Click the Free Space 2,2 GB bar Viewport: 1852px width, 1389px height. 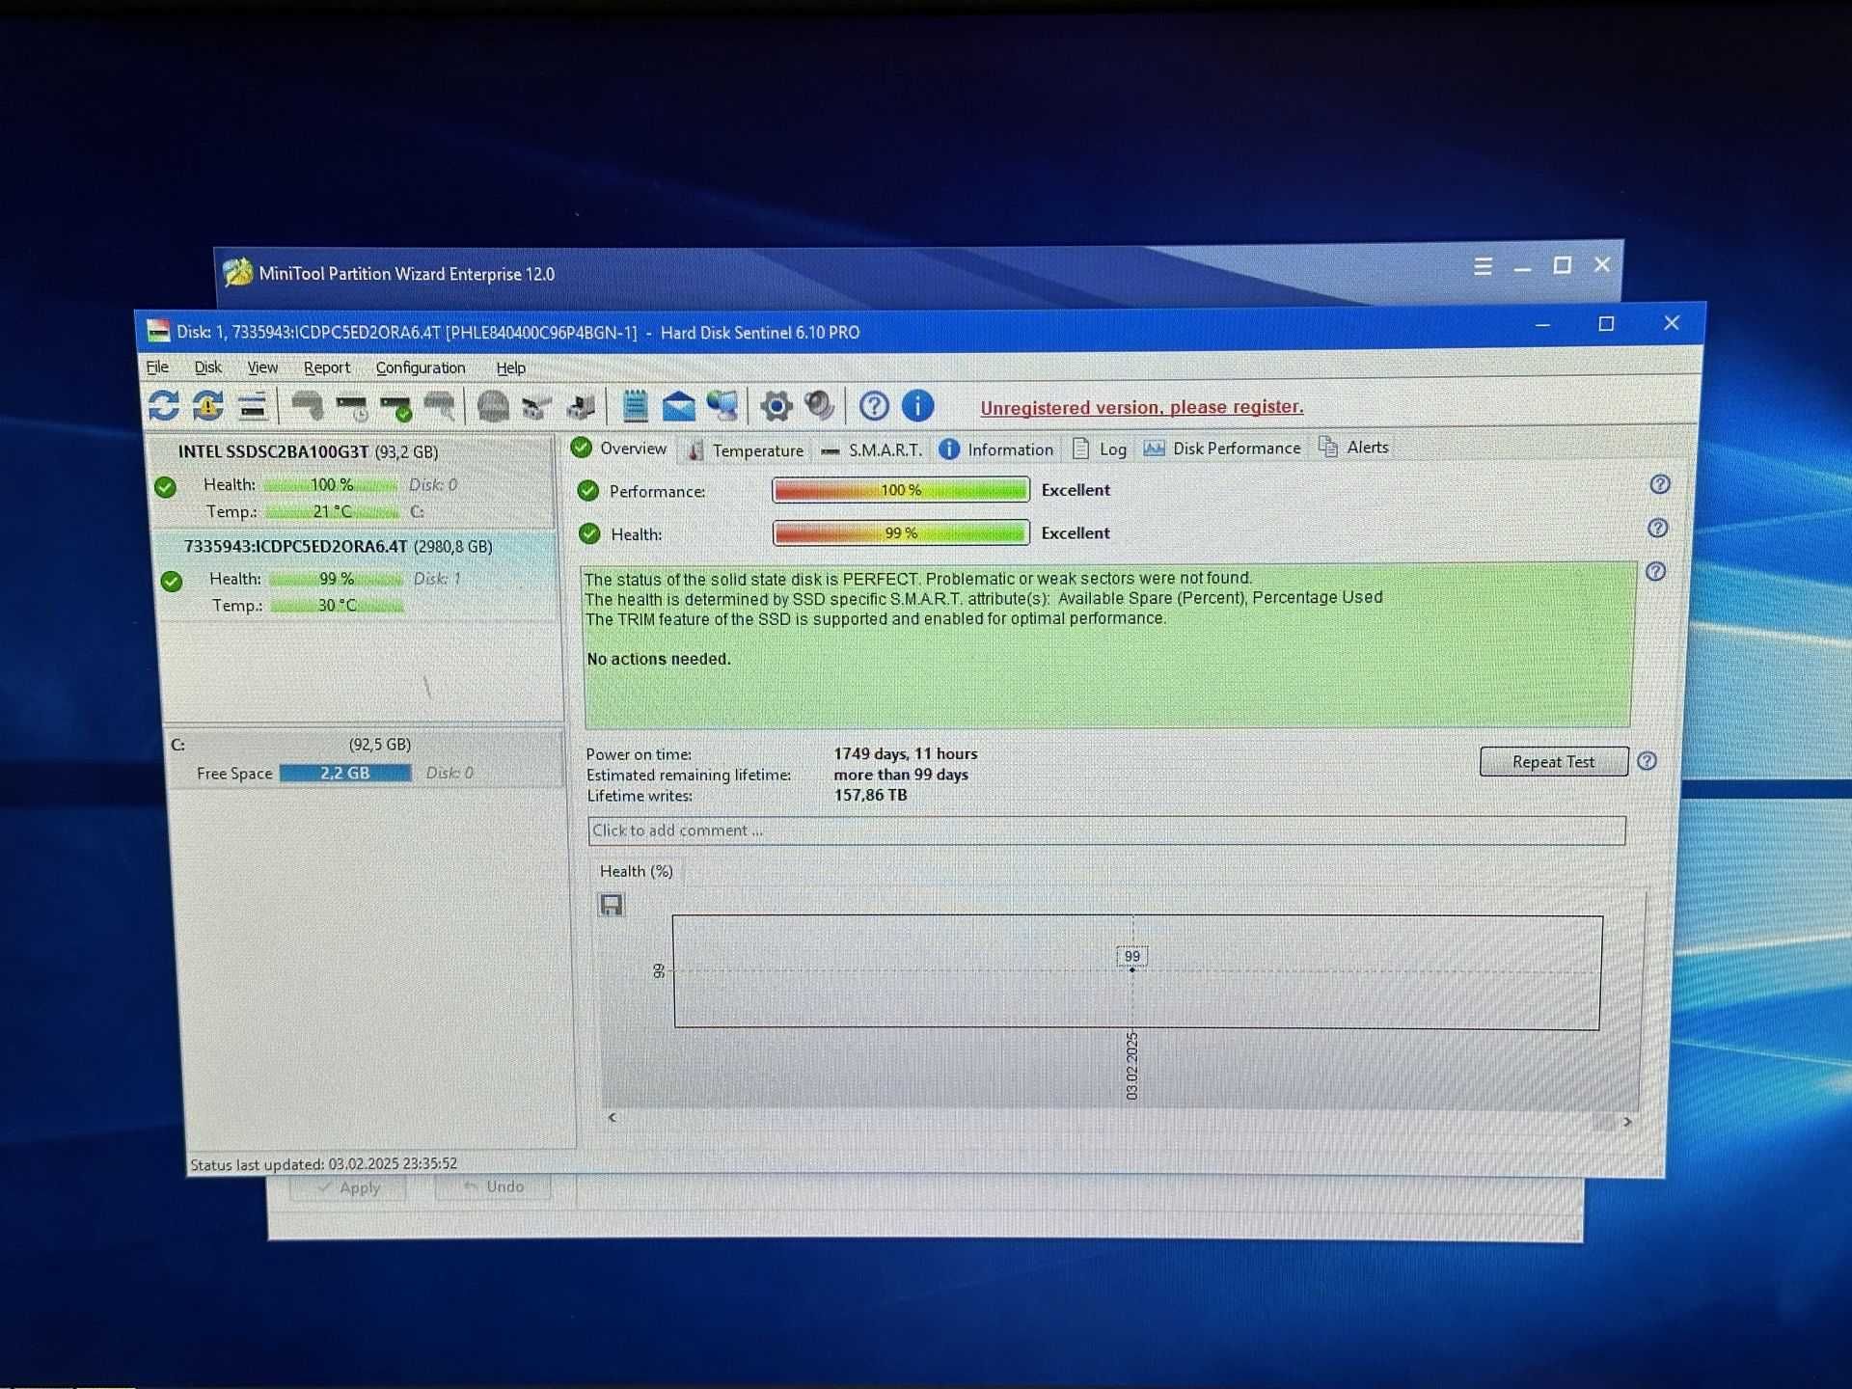(x=345, y=773)
